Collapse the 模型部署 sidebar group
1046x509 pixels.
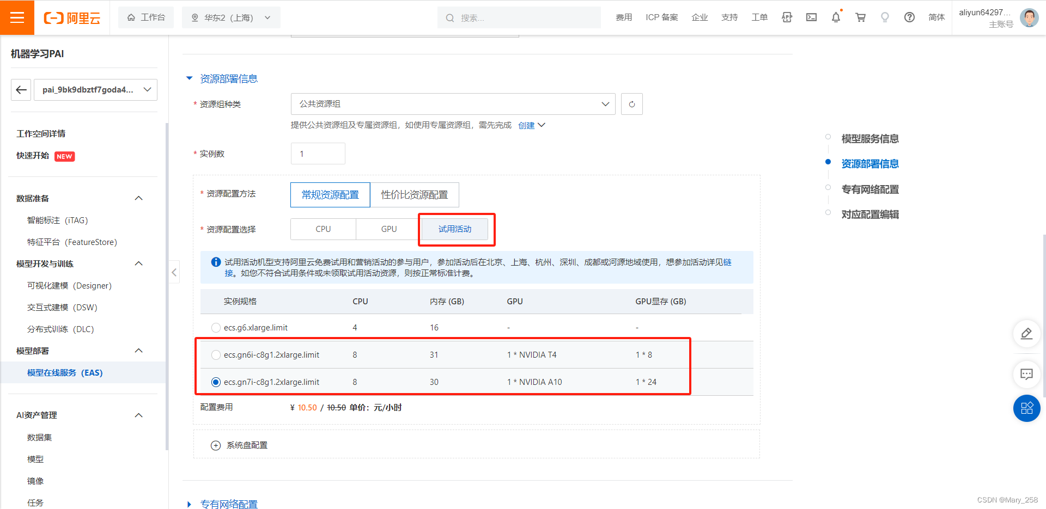click(139, 351)
